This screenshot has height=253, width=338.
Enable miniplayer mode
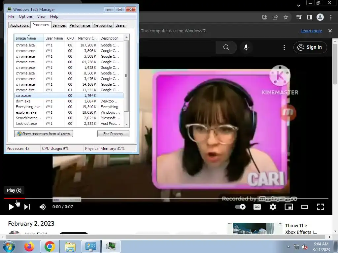[288, 207]
